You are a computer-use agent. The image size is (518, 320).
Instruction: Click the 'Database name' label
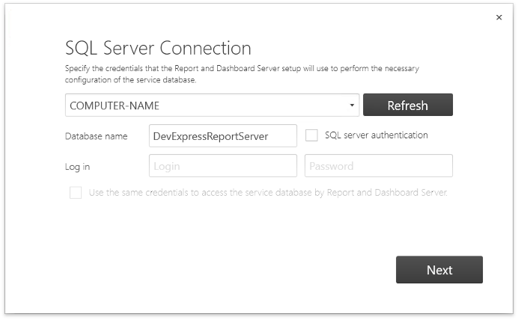click(x=96, y=136)
